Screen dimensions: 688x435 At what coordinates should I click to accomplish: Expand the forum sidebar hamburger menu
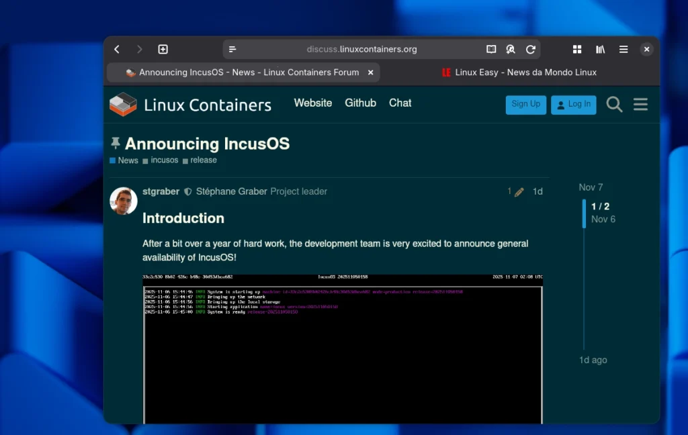coord(640,104)
